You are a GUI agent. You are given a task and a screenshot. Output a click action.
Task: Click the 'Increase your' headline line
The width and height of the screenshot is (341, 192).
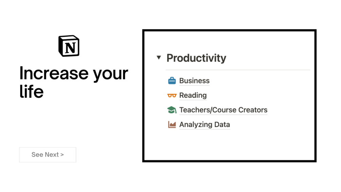point(74,73)
